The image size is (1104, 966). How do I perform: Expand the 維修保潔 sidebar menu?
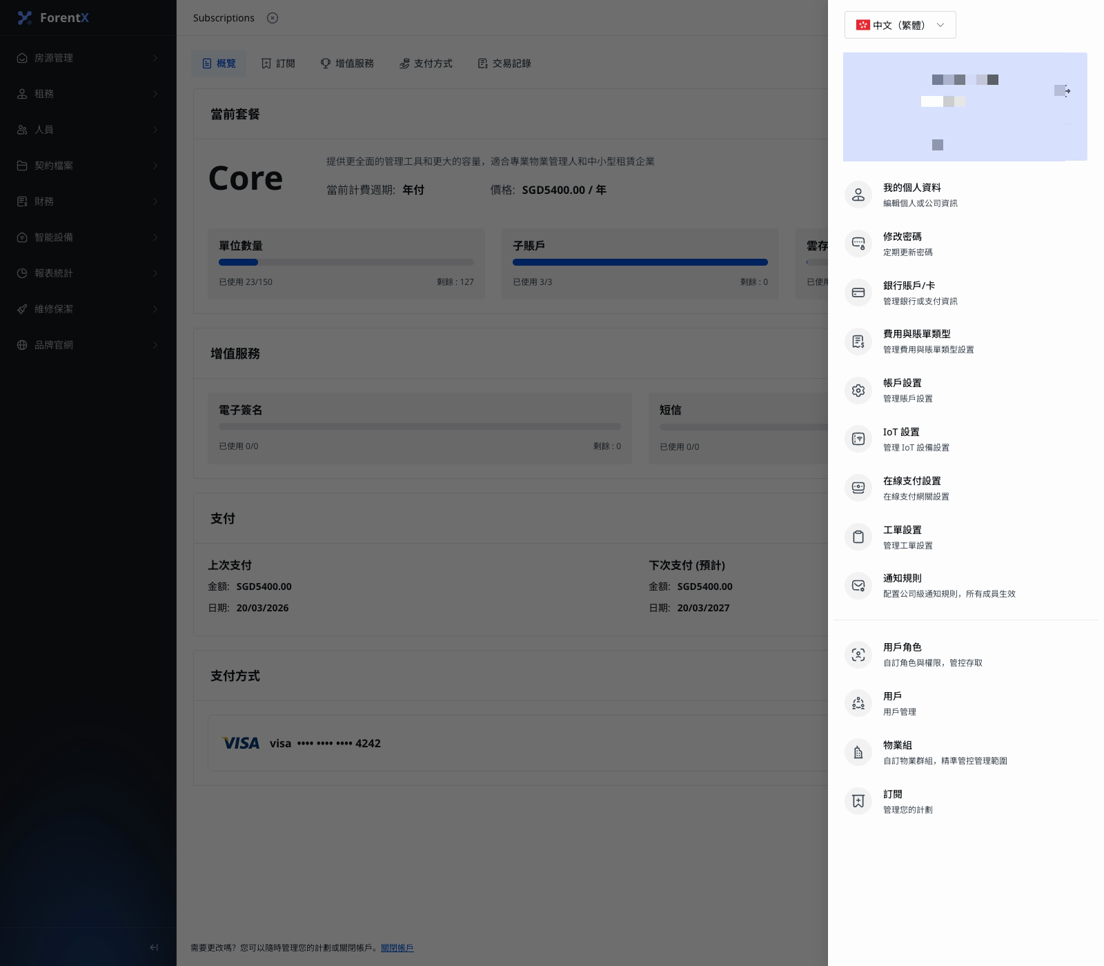point(88,309)
